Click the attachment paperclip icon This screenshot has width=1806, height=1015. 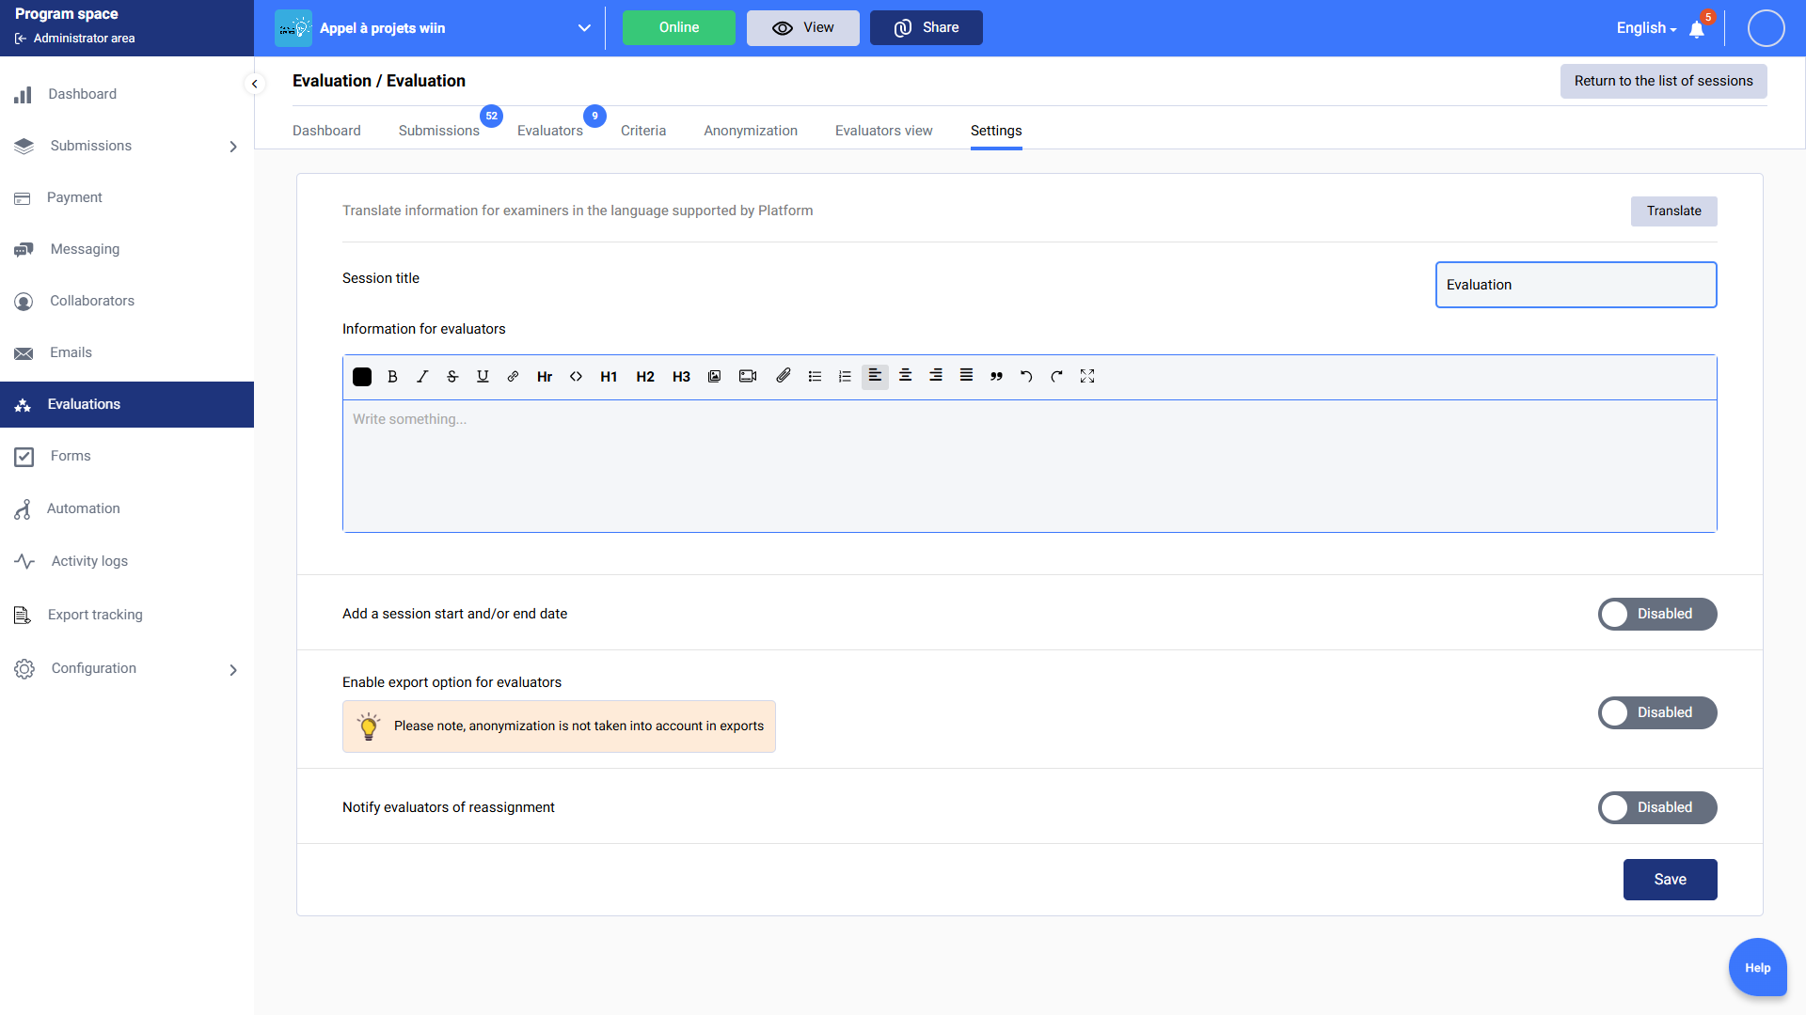coord(783,376)
